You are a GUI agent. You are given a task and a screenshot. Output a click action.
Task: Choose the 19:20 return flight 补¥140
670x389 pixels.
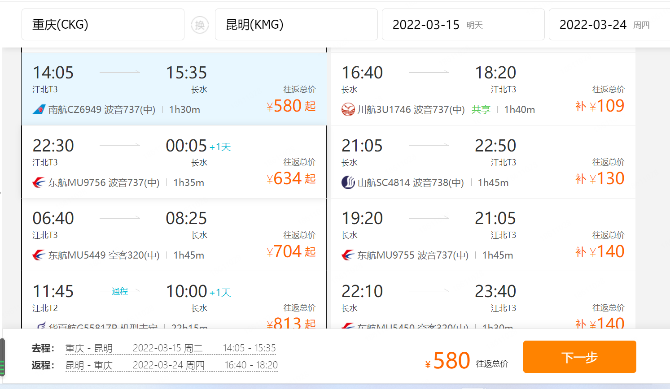482,234
